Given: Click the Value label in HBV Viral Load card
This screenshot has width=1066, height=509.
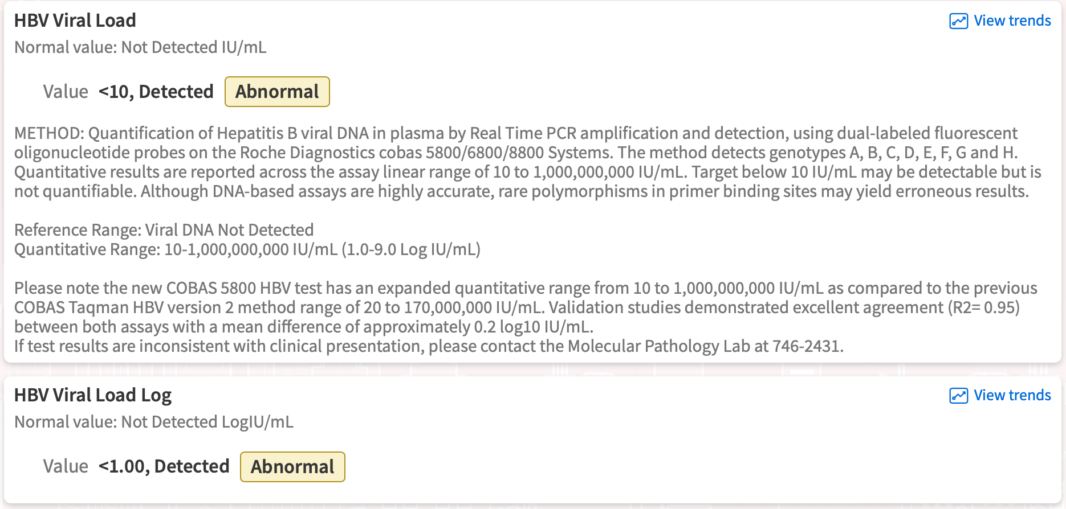Looking at the screenshot, I should pyautogui.click(x=66, y=92).
